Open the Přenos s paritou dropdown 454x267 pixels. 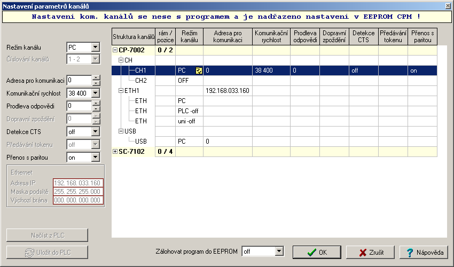click(95, 157)
